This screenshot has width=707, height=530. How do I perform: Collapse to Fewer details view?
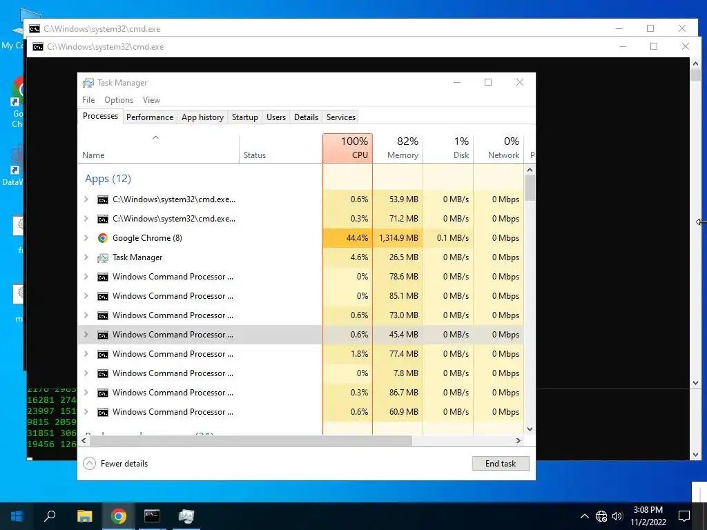coord(116,464)
